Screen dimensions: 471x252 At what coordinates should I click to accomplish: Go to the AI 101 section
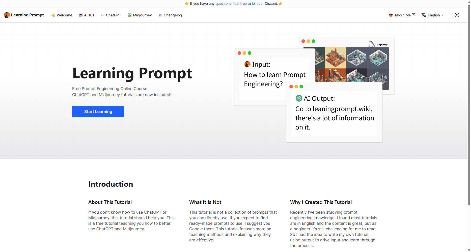[x=86, y=15]
